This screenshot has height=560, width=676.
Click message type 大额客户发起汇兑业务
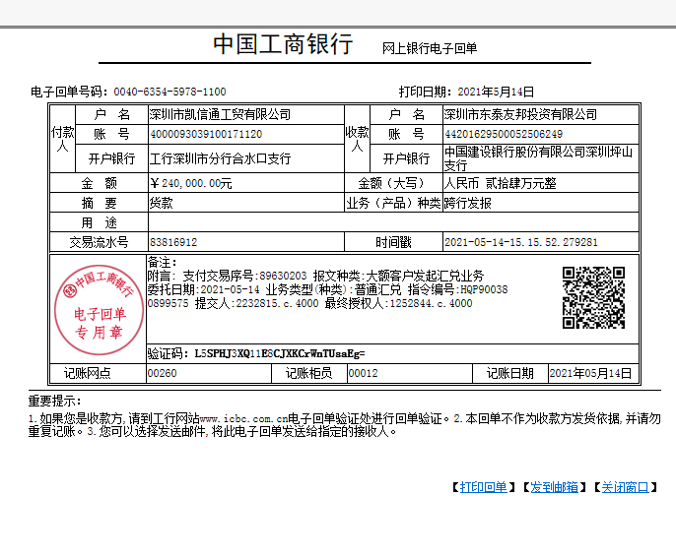pos(425,276)
